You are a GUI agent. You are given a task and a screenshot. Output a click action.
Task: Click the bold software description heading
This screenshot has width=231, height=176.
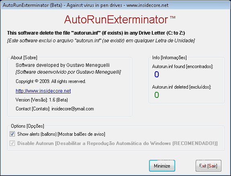click(x=96, y=33)
